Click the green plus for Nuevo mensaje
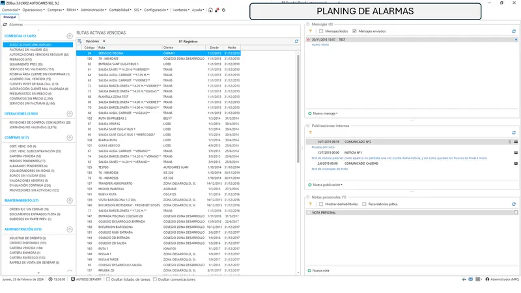 (x=310, y=113)
